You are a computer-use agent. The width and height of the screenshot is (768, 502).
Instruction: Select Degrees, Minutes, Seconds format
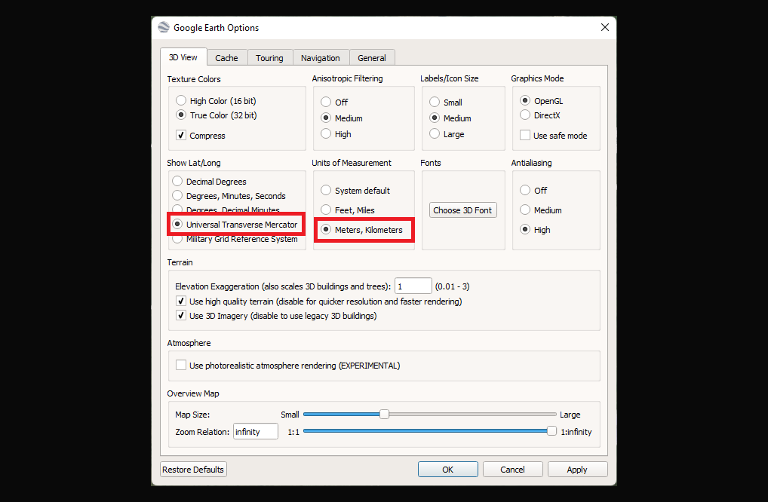[x=177, y=196]
